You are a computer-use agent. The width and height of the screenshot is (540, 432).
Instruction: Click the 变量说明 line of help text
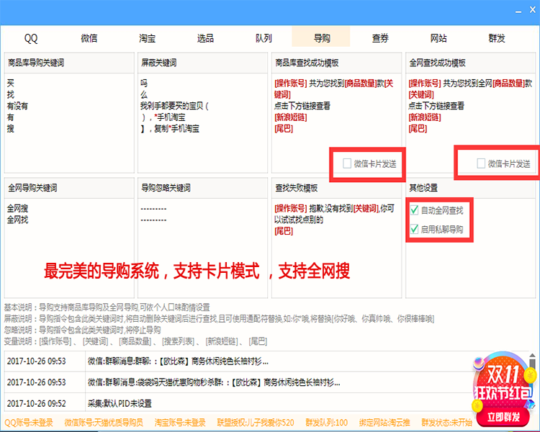135,341
